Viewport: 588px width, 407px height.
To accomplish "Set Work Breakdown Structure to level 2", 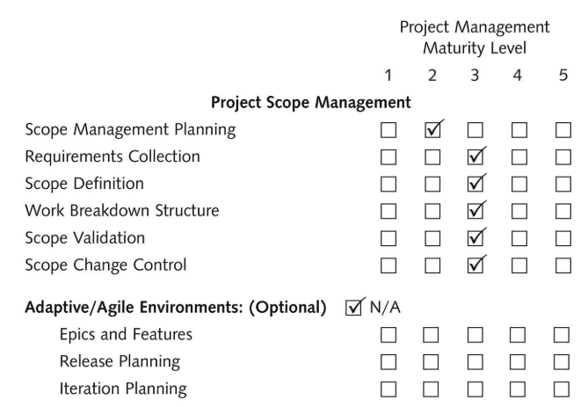I will (432, 211).
